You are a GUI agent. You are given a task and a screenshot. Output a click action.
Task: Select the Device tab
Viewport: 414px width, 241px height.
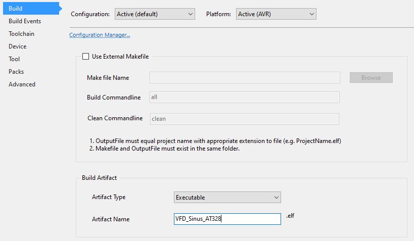[17, 46]
